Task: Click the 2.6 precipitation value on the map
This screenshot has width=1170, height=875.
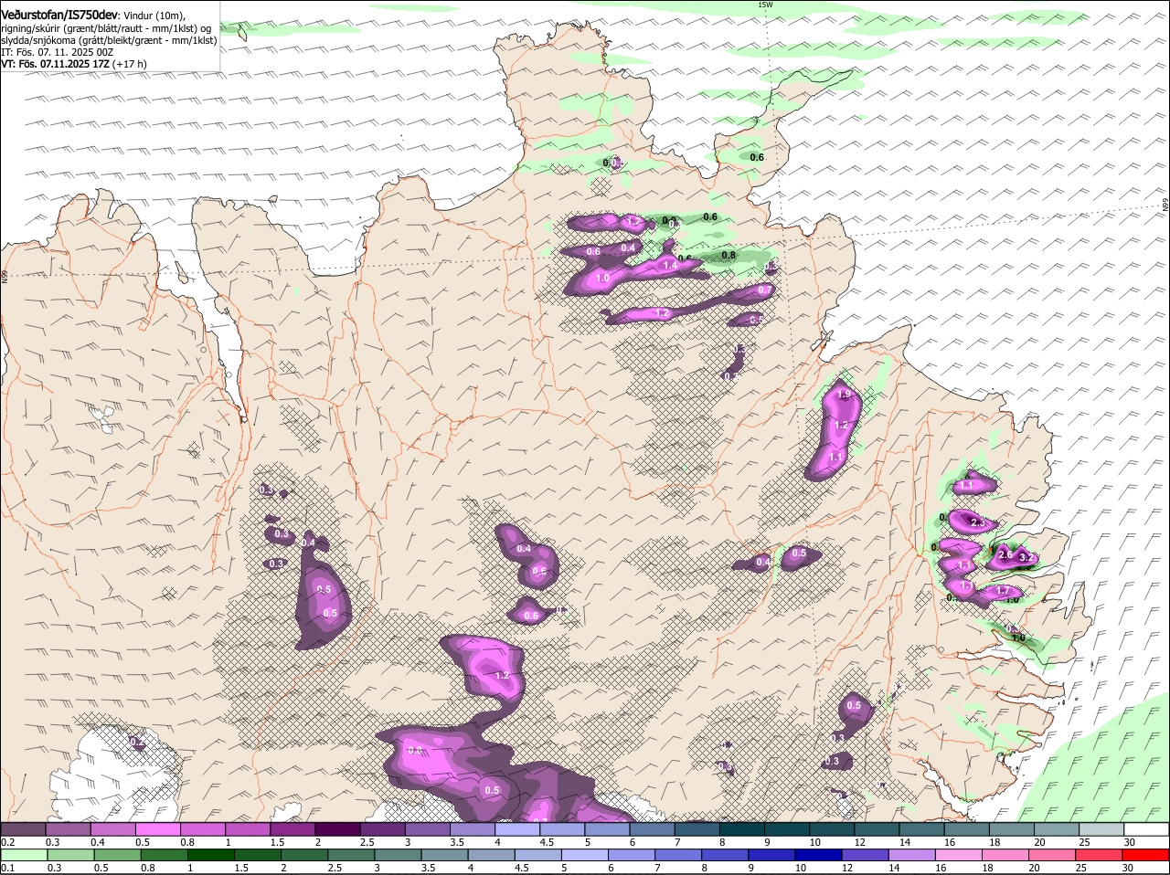Action: coord(1005,554)
